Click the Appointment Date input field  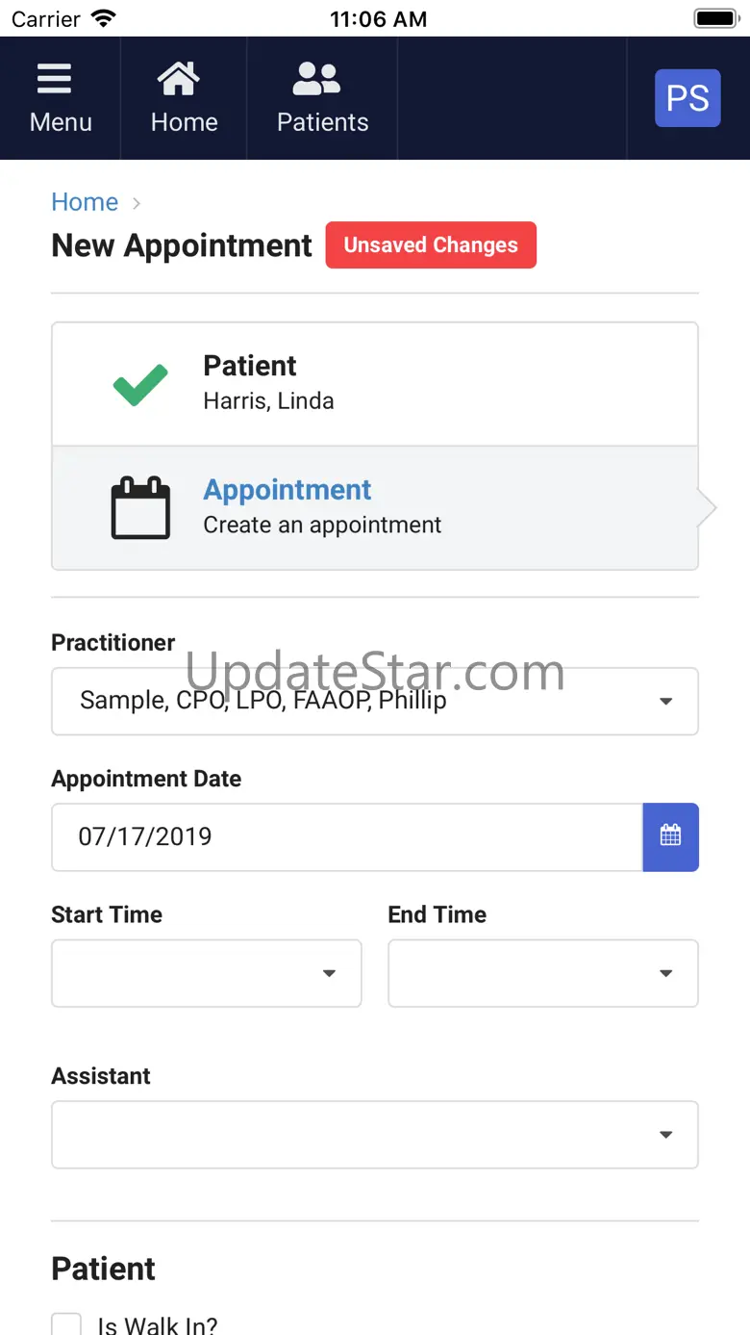tap(346, 836)
